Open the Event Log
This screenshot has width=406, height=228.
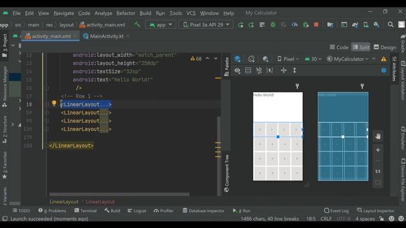[336, 211]
